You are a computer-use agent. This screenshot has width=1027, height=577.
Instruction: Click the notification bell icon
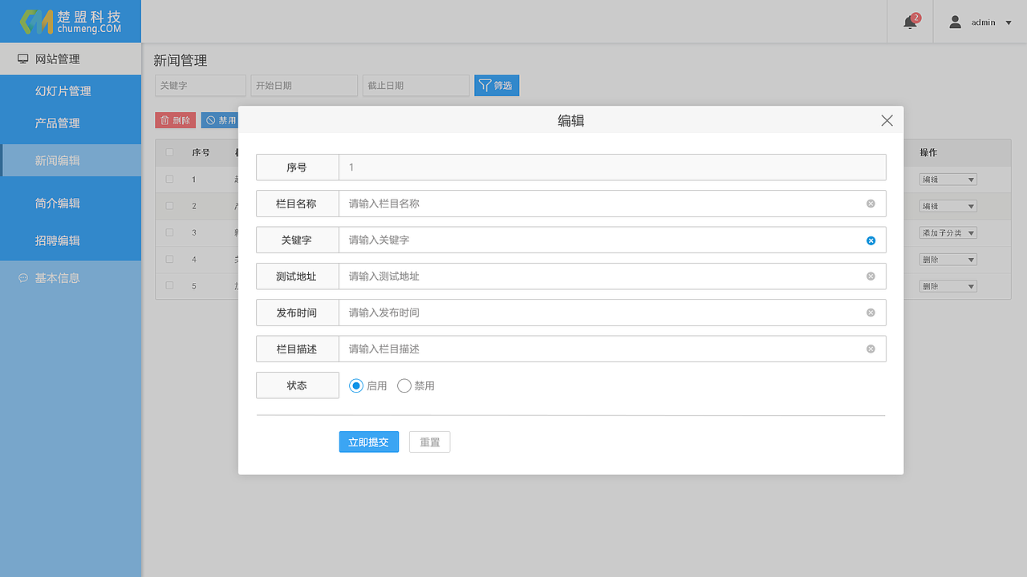point(910,22)
